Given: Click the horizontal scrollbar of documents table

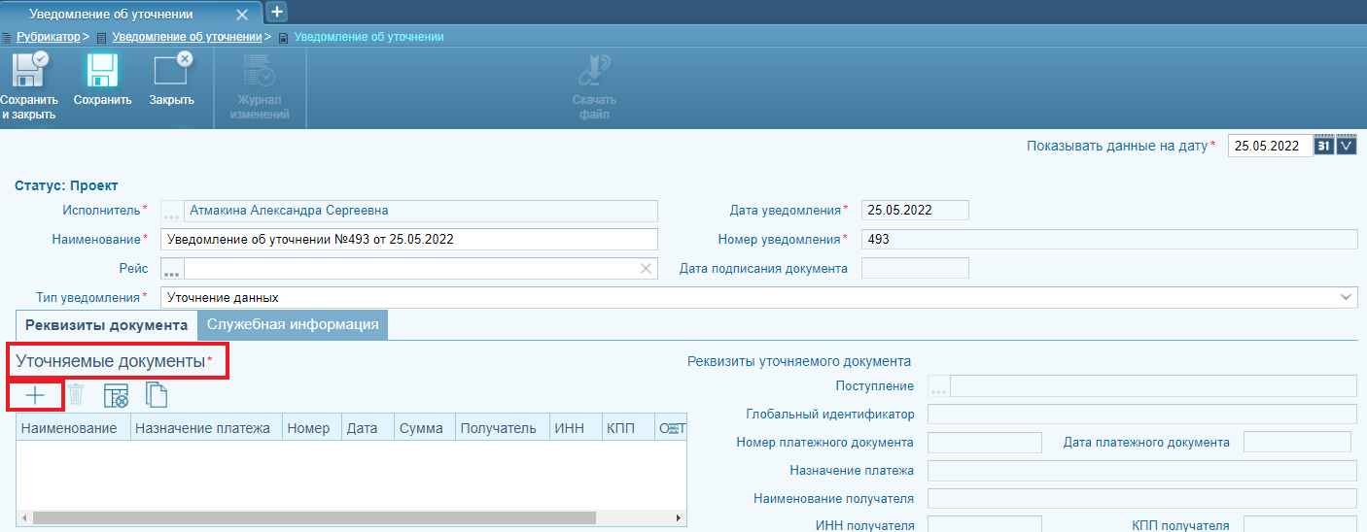Looking at the screenshot, I should pos(313,518).
